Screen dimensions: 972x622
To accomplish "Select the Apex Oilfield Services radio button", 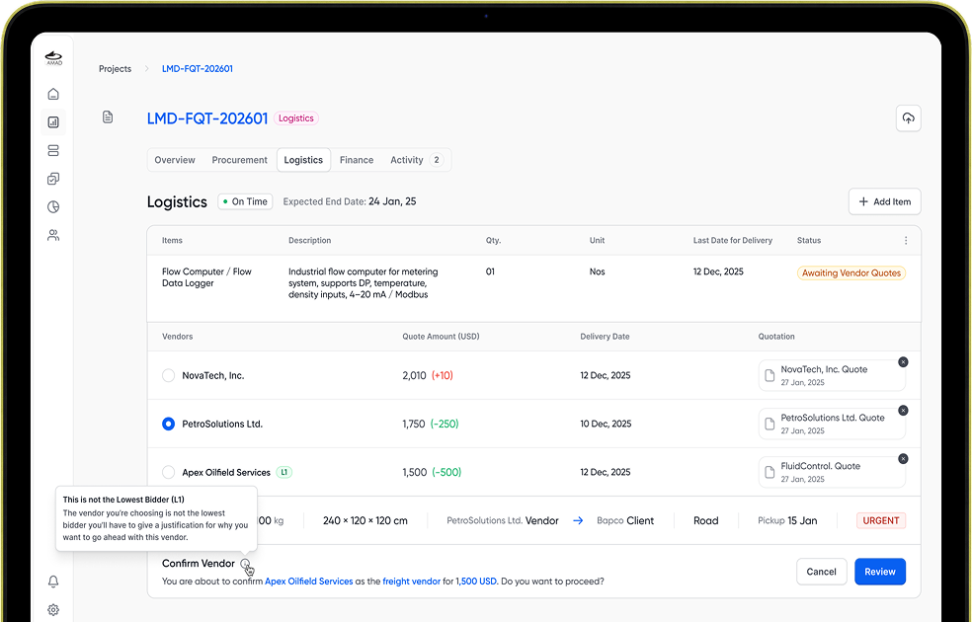I will [168, 472].
